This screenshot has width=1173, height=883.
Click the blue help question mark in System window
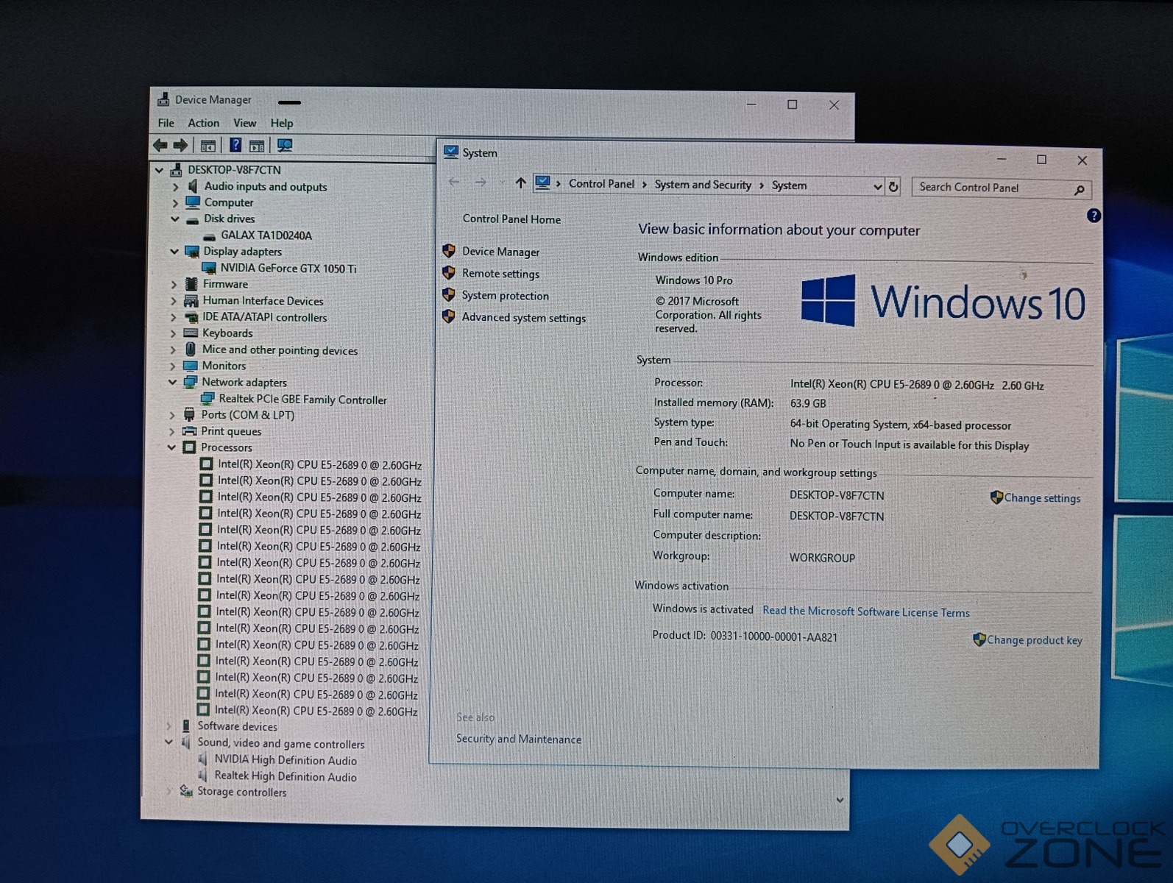pyautogui.click(x=1094, y=216)
